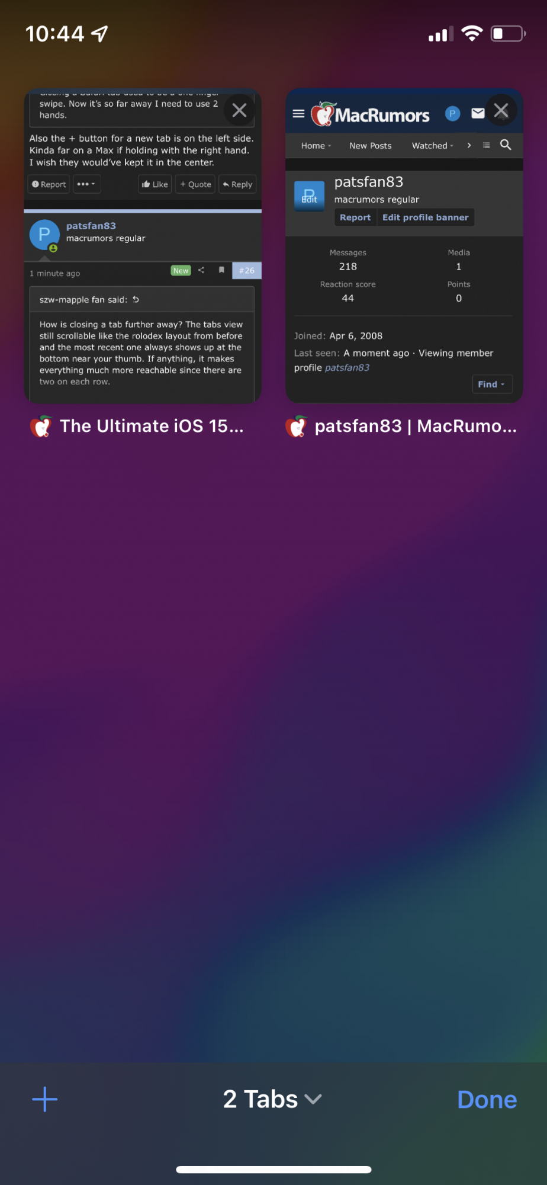Screen dimensions: 547x1185
Task: Tap the 10:44 clock
Action: (55, 34)
